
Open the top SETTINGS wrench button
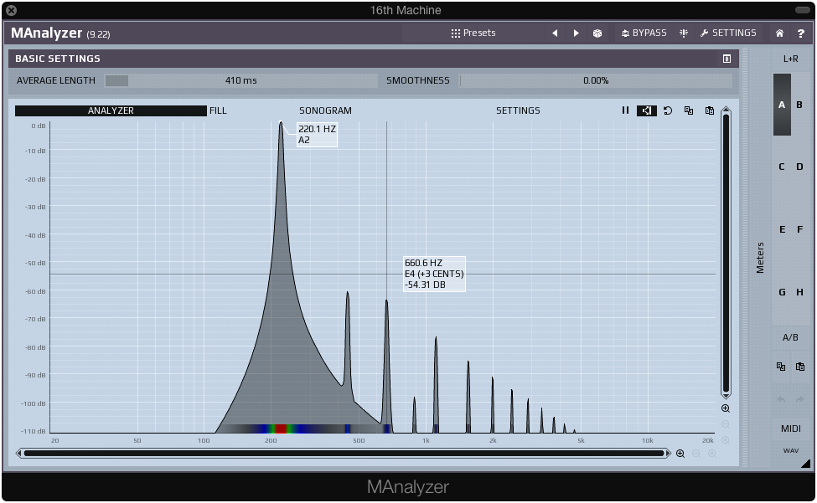click(x=728, y=33)
